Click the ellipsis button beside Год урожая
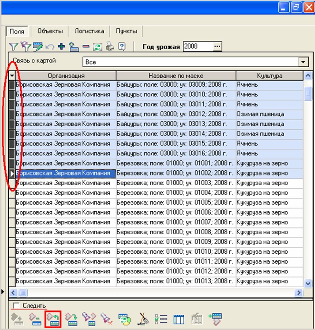 217,46
